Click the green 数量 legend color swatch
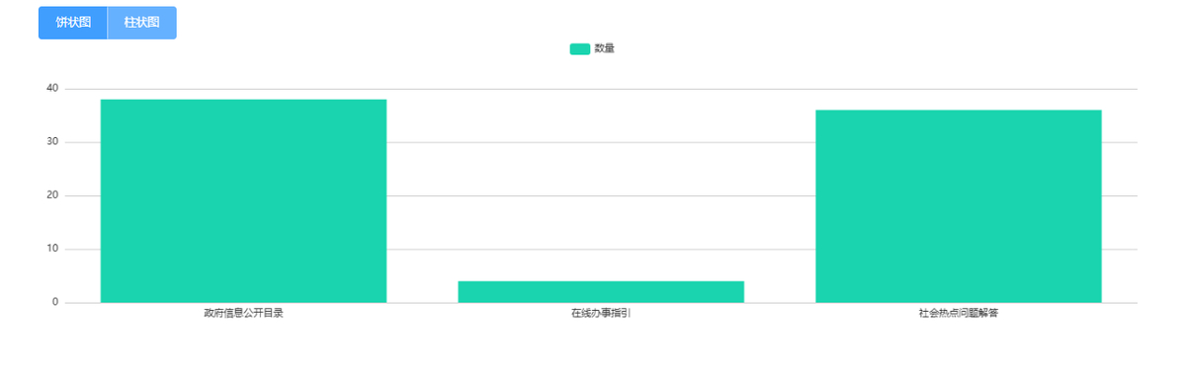Screen dimensions: 1186x372 (580, 48)
